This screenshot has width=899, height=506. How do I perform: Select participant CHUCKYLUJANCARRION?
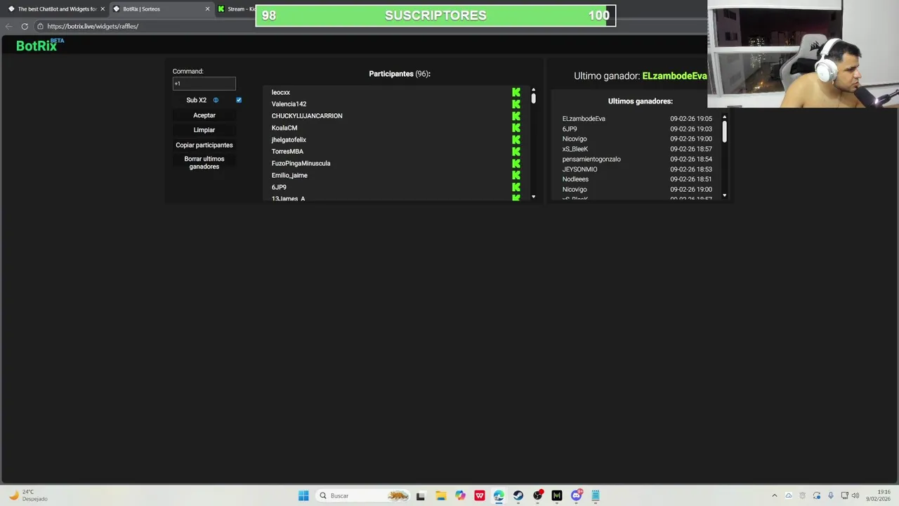(307, 116)
